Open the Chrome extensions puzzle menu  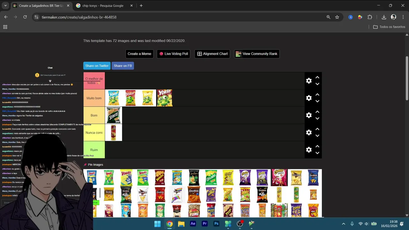point(370,17)
